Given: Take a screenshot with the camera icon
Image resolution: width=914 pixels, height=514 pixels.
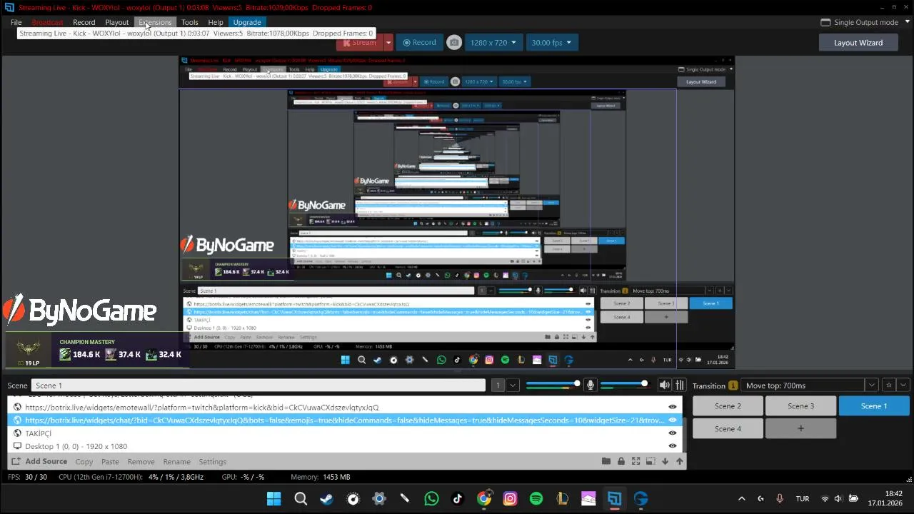Looking at the screenshot, I should (x=454, y=43).
